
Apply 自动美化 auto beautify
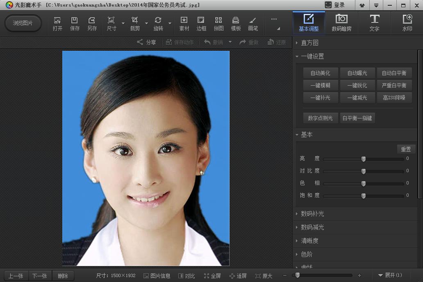(x=320, y=73)
